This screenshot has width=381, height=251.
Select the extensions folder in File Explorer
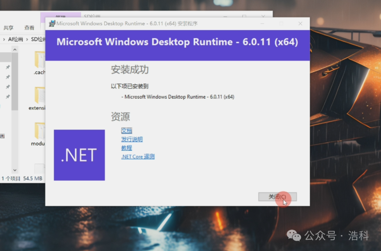pos(38,99)
